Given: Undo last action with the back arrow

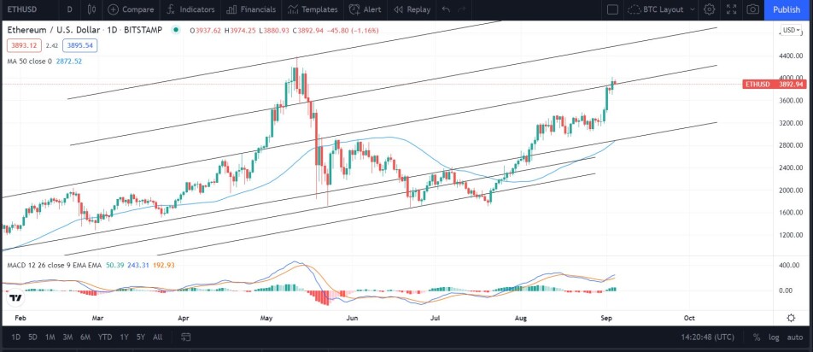Looking at the screenshot, I should click(x=446, y=9).
